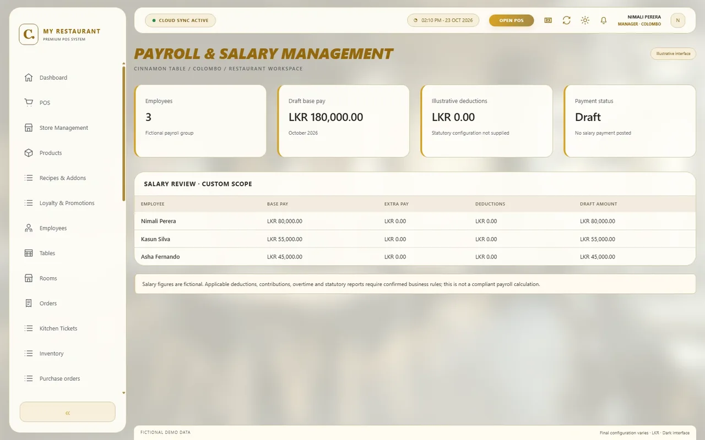Click the Store Management storefront icon
Screen dimensions: 705x440
click(x=29, y=128)
